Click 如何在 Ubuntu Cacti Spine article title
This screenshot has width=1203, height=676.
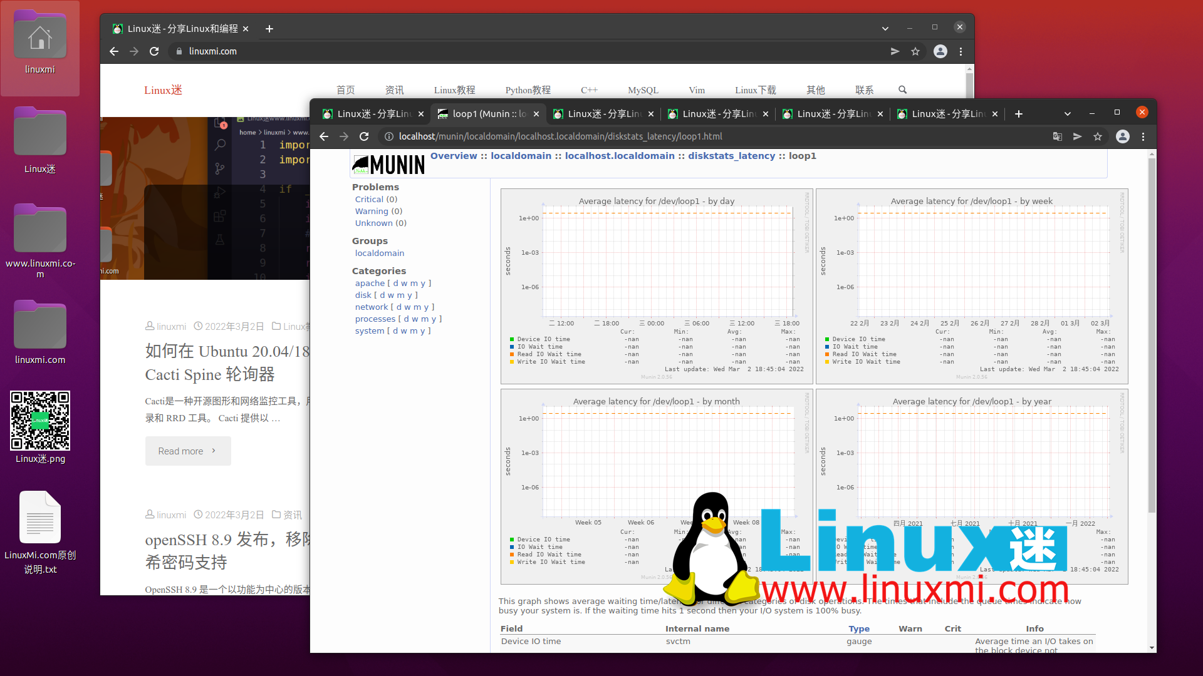coord(228,363)
